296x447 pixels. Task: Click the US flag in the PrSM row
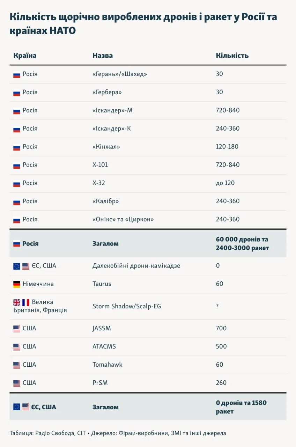click(x=17, y=383)
